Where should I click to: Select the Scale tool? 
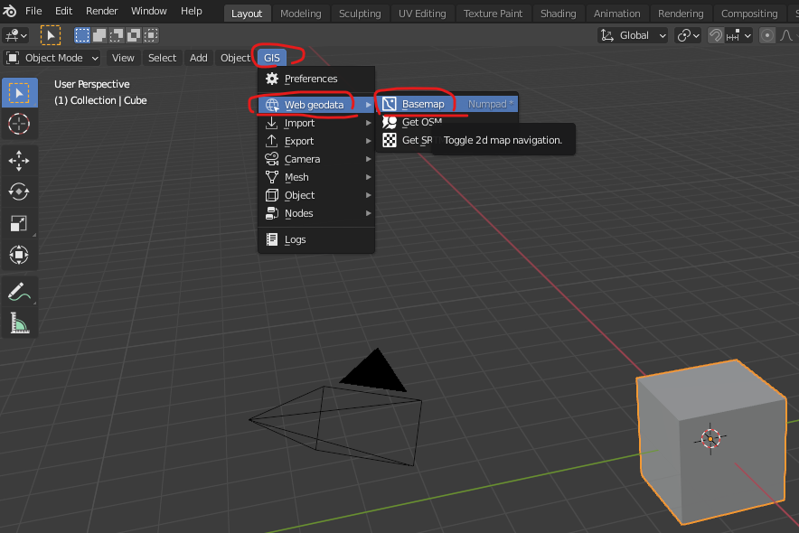tap(19, 223)
